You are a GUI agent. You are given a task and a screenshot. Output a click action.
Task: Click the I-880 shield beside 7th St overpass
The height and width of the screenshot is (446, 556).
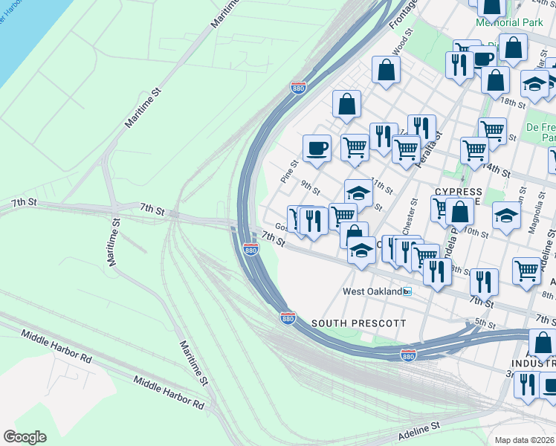click(x=250, y=249)
